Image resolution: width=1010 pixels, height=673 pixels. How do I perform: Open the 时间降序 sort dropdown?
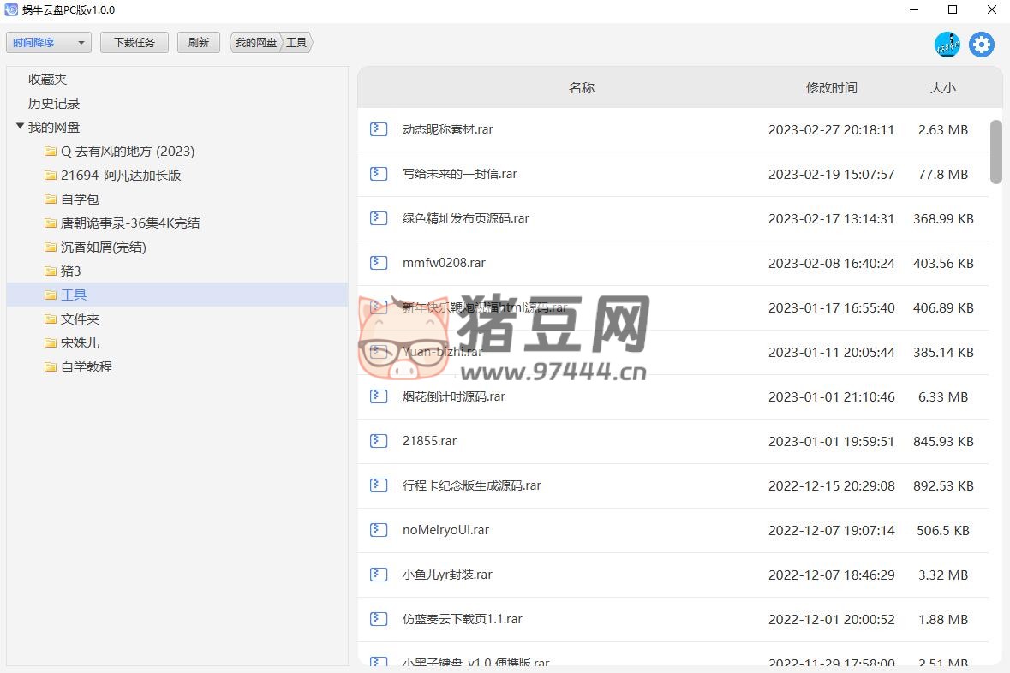pyautogui.click(x=48, y=43)
